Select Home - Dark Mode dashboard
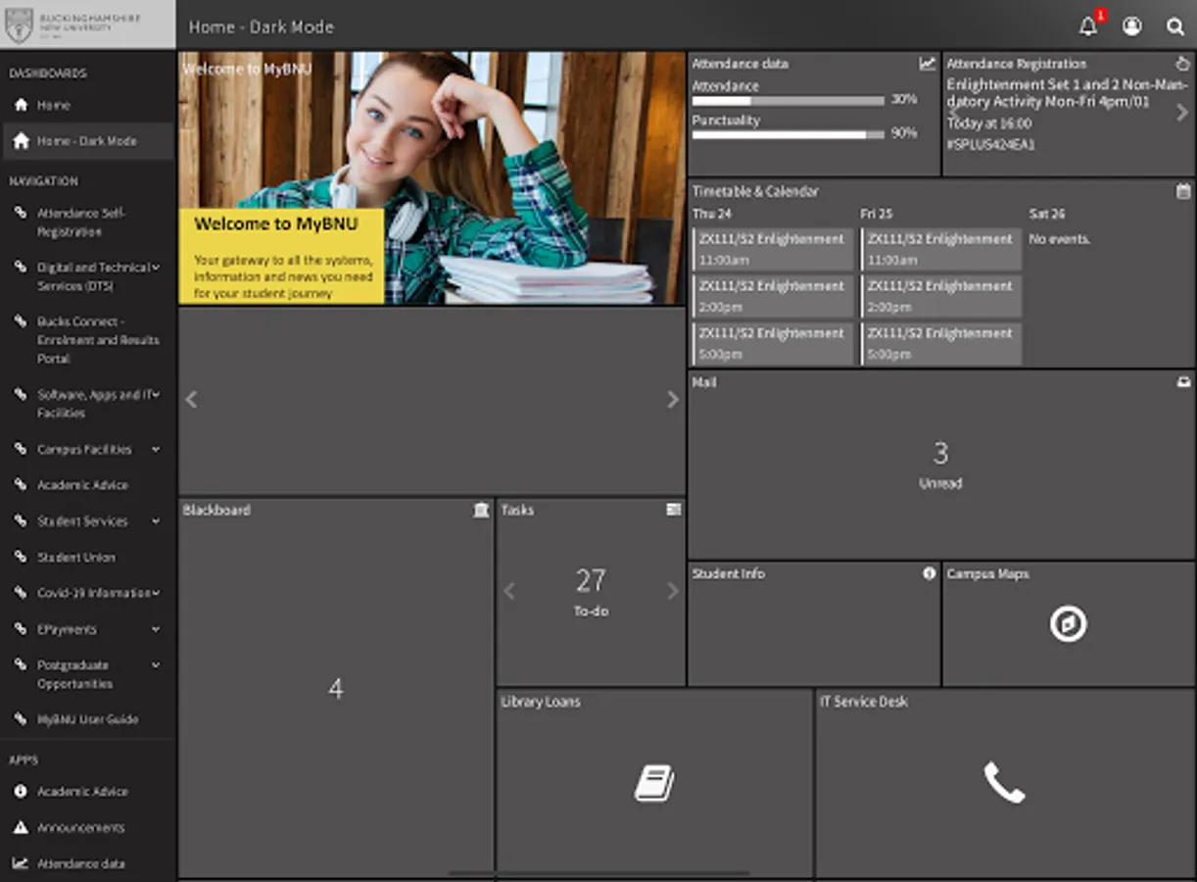This screenshot has height=882, width=1197. (x=87, y=141)
